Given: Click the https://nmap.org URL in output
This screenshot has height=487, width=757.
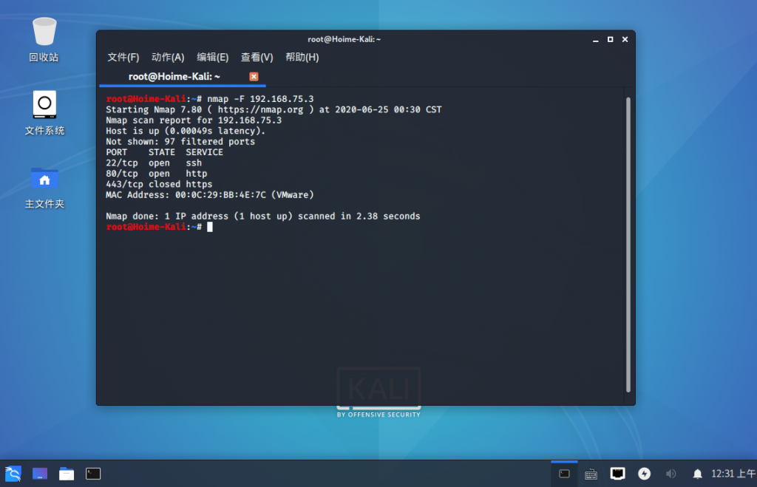Looking at the screenshot, I should pos(260,109).
